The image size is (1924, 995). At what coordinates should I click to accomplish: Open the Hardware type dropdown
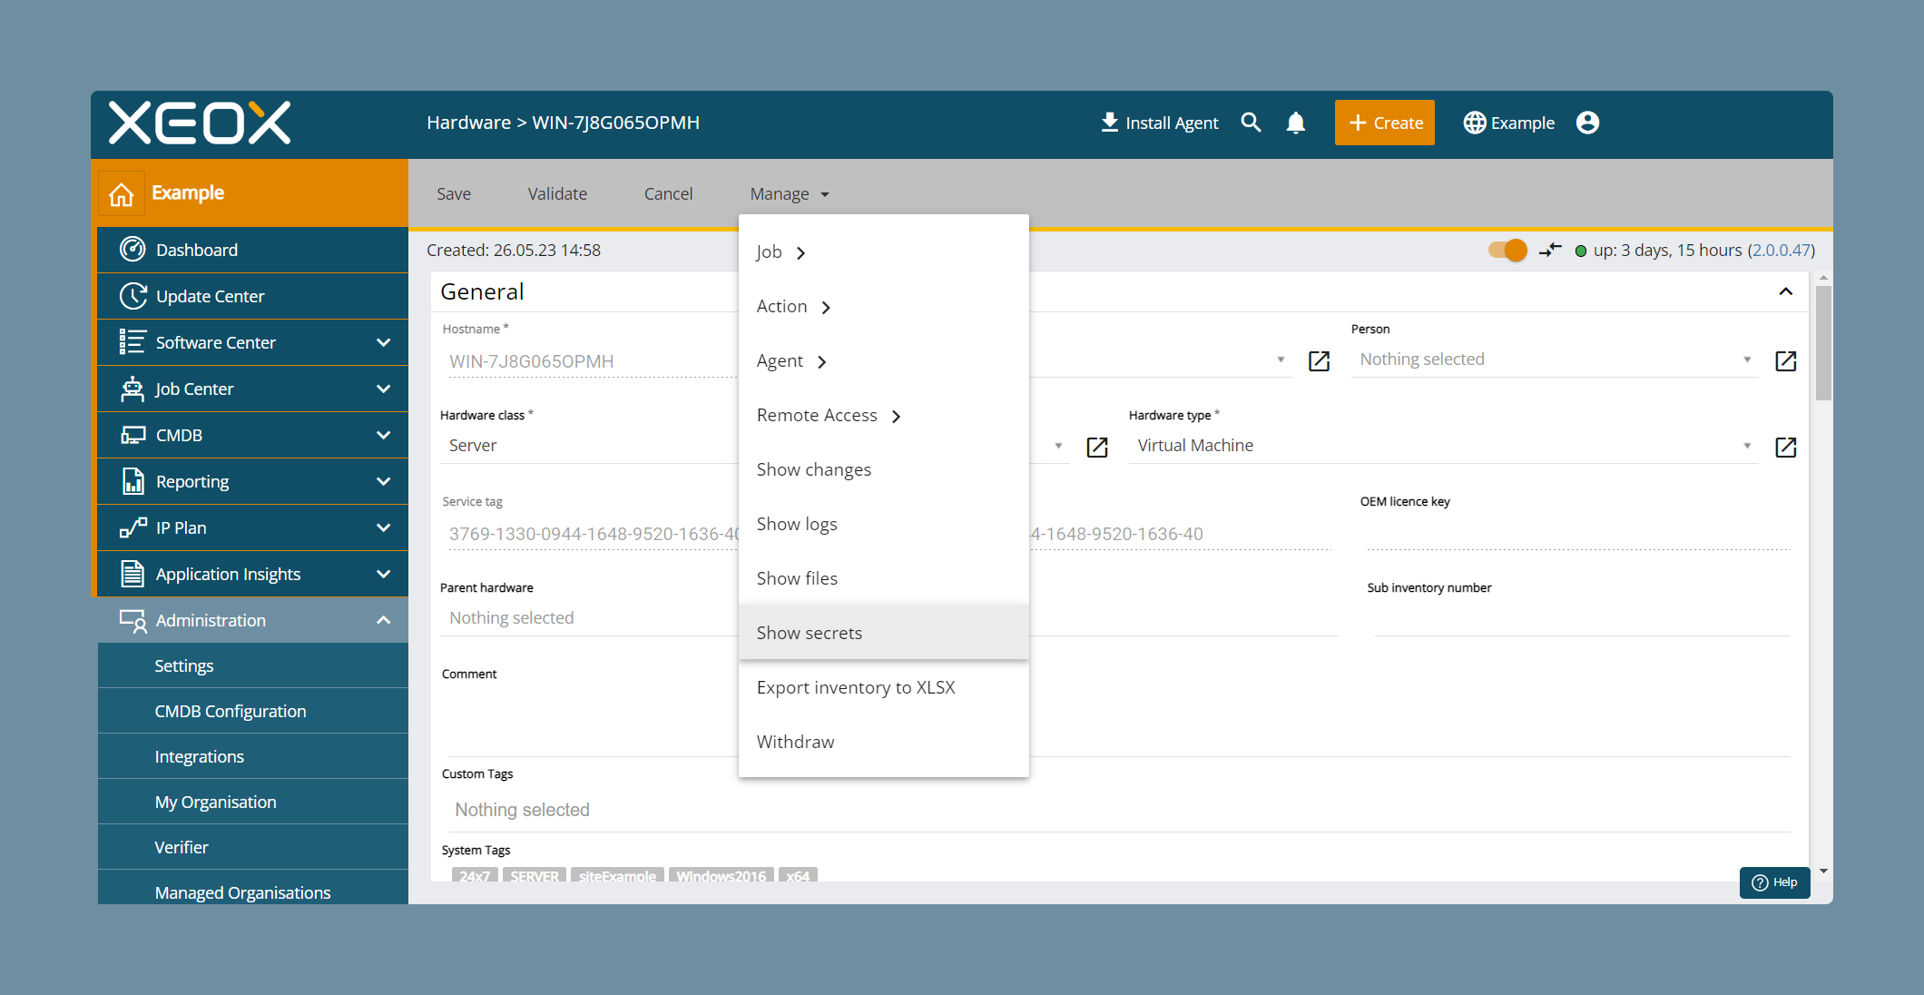(x=1444, y=446)
